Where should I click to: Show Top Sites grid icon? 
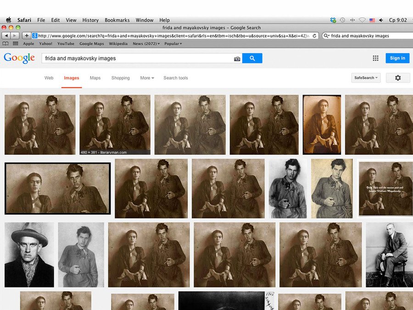point(15,44)
